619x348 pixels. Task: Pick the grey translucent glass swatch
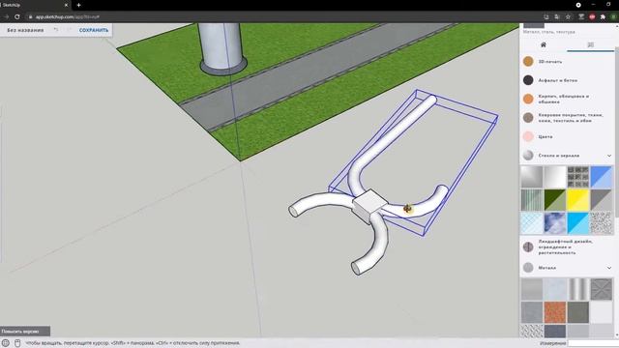[602, 200]
